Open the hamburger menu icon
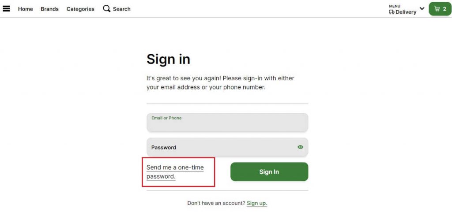The height and width of the screenshot is (212, 452). pos(6,9)
